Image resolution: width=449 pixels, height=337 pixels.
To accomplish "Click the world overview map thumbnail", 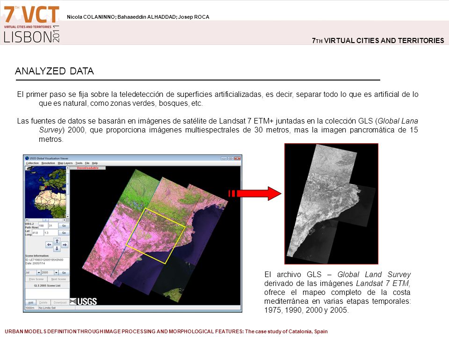I will point(46,192).
